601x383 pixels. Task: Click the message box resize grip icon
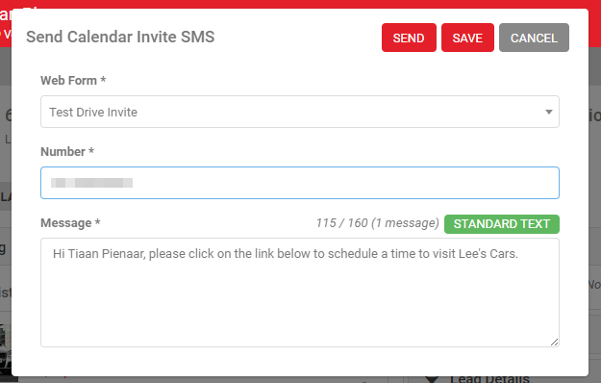[x=554, y=342]
